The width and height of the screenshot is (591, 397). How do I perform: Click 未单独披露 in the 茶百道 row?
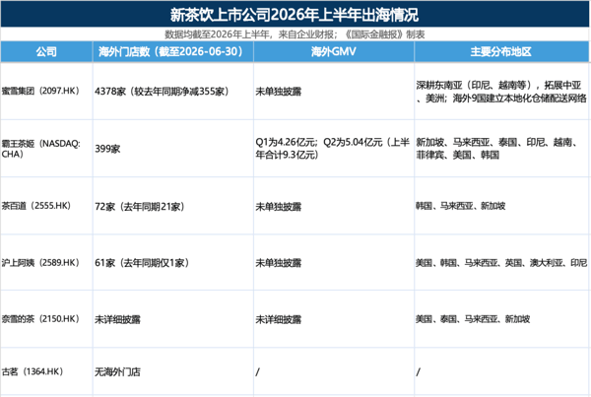click(279, 207)
